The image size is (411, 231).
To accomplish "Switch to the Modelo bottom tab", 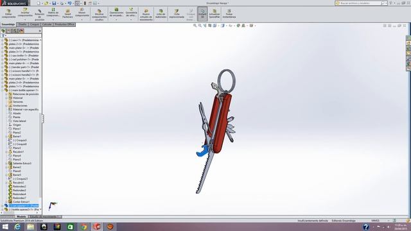I will [21, 217].
